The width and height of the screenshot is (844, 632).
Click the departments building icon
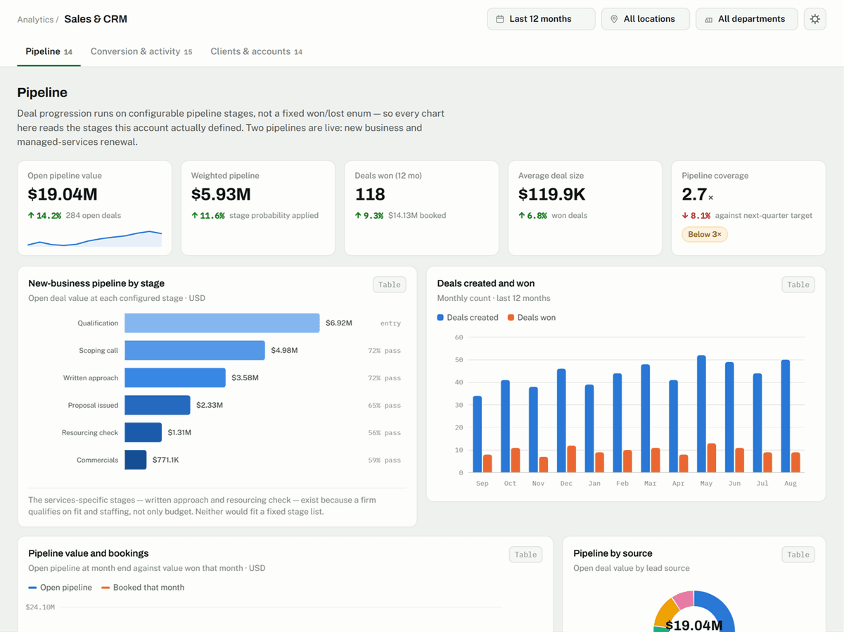(x=708, y=19)
